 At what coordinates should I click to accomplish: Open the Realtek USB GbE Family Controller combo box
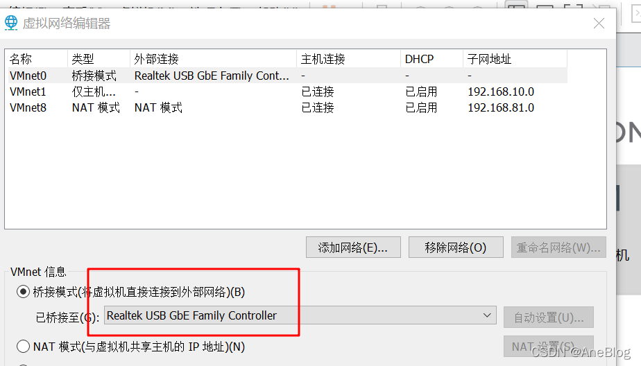pyautogui.click(x=300, y=315)
